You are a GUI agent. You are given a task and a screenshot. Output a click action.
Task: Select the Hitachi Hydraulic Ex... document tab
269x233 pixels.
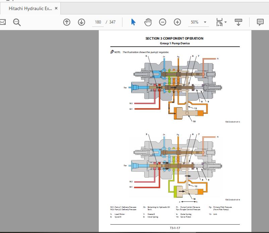coord(30,9)
